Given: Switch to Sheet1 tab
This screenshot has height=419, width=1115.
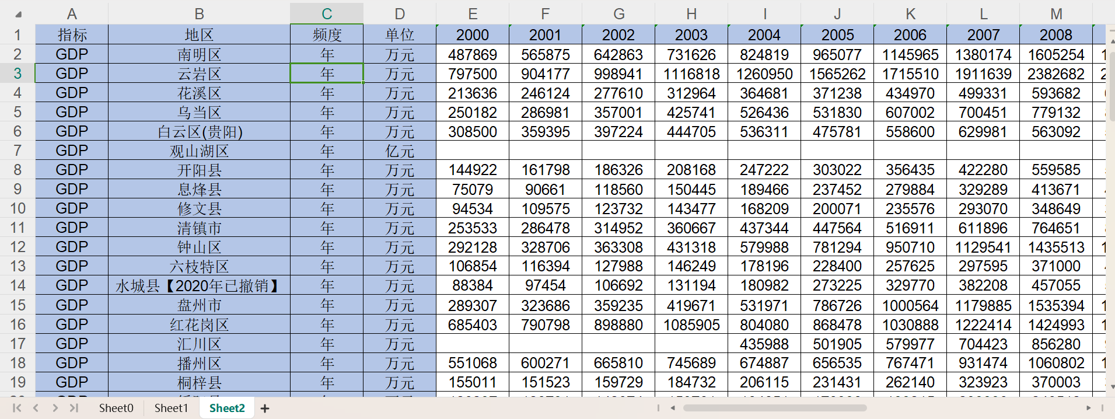Looking at the screenshot, I should pyautogui.click(x=171, y=408).
